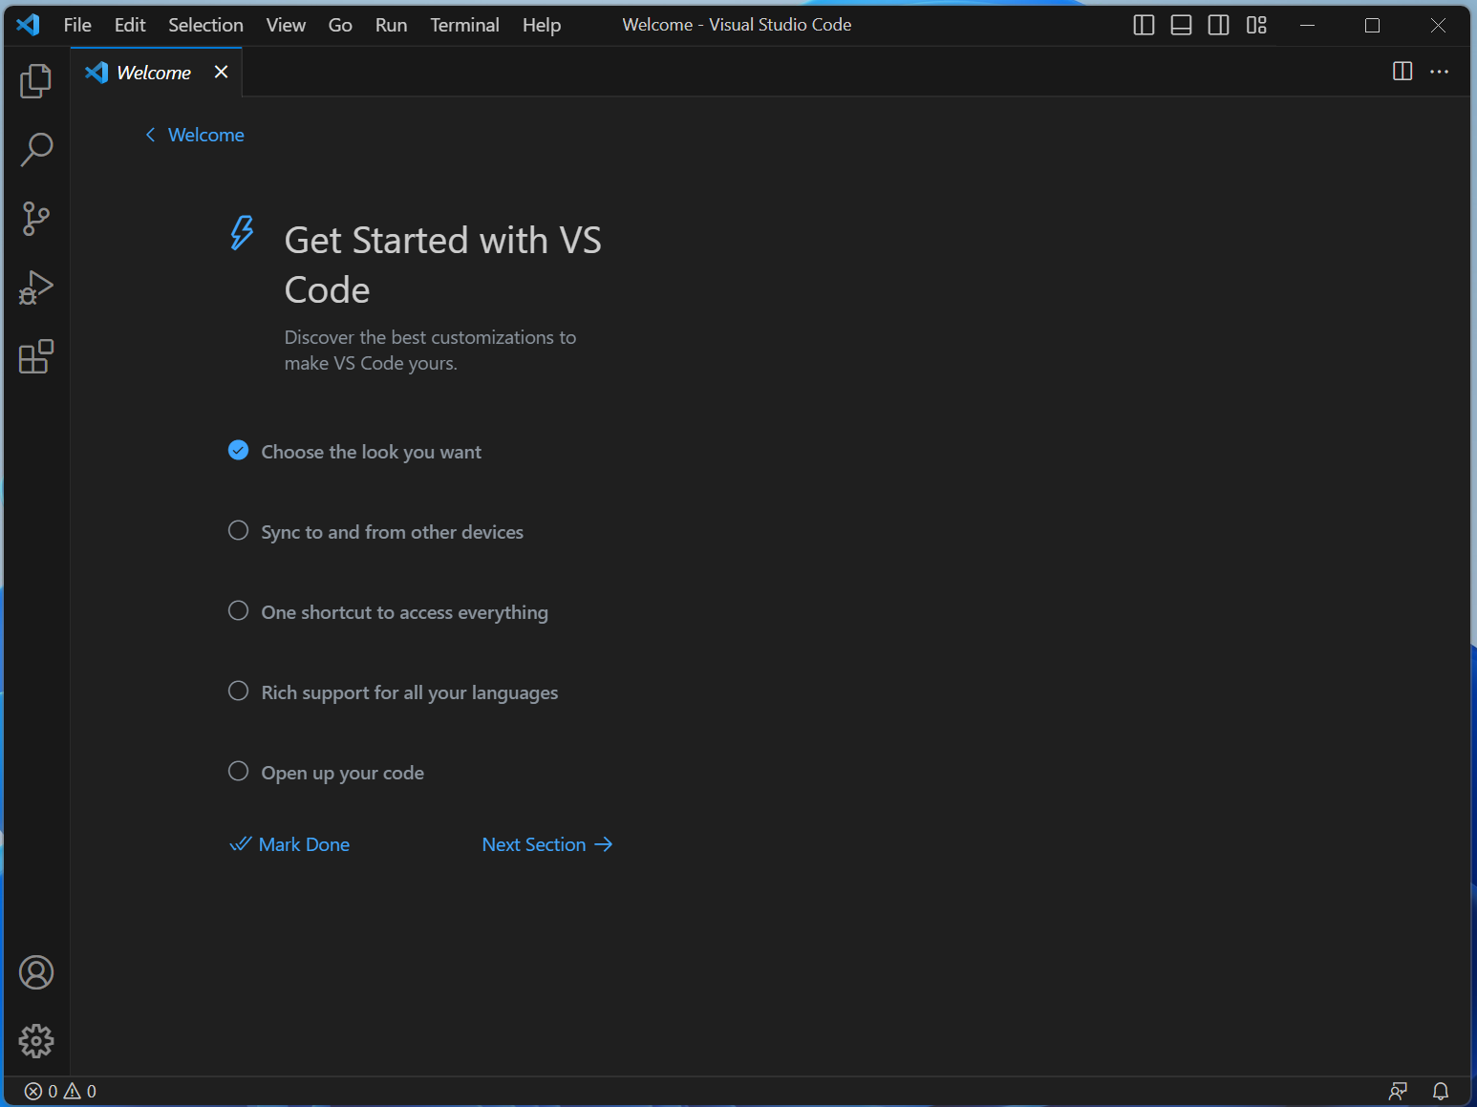The image size is (1477, 1107).
Task: Click the errors and warnings status indicator
Action: coord(60,1091)
